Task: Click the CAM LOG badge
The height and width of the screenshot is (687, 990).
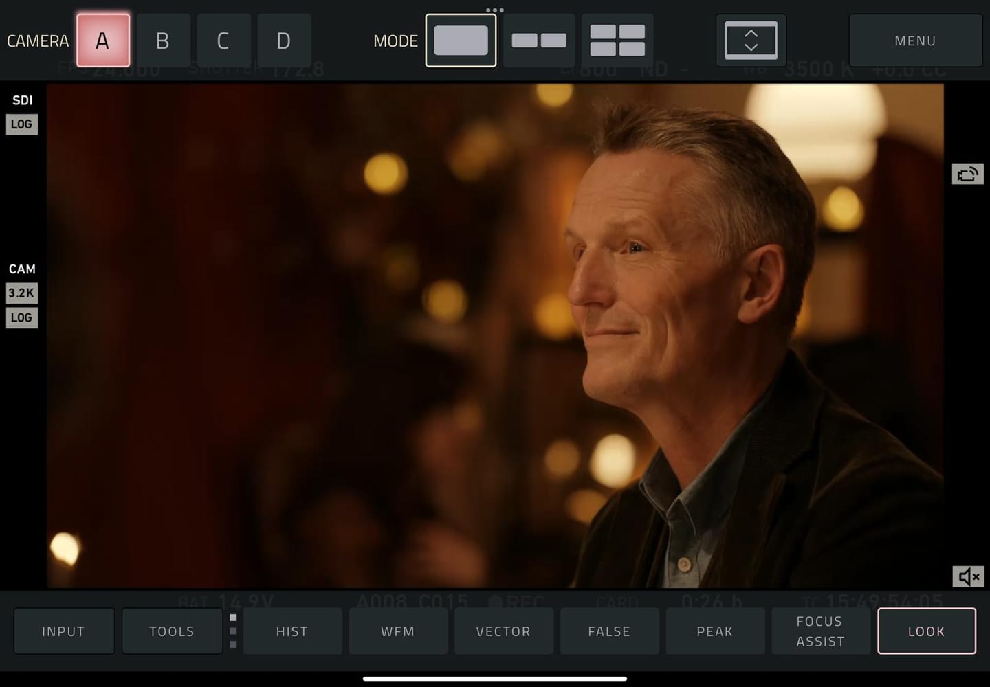Action: pos(22,317)
